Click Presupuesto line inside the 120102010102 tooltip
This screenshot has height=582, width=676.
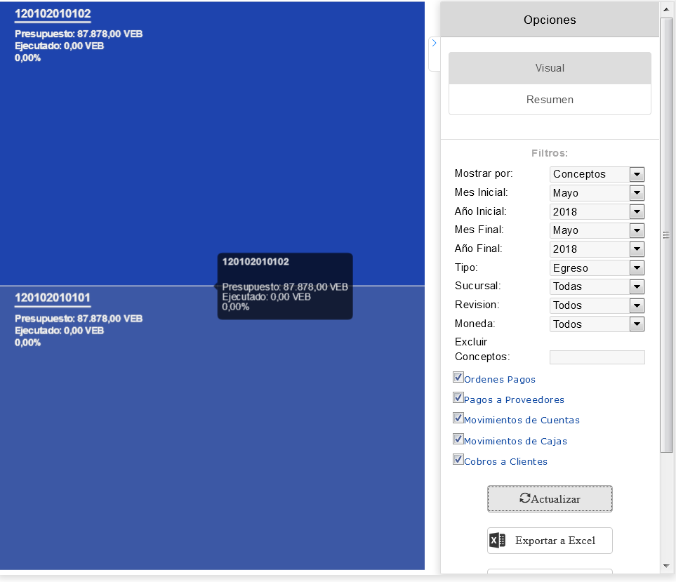pos(285,286)
